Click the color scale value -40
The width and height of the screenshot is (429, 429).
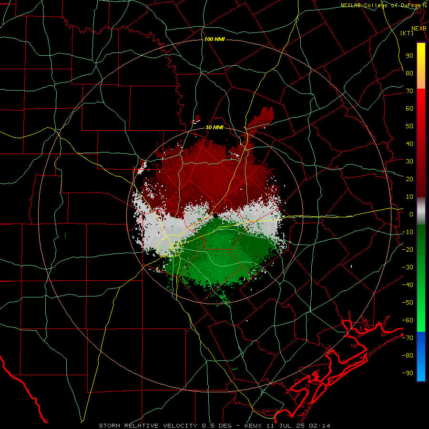tap(408, 285)
